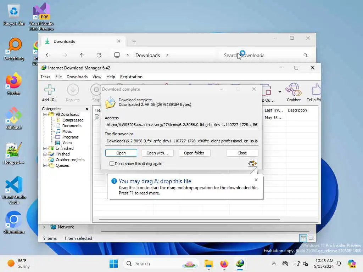The height and width of the screenshot is (272, 363).
Task: Open Recycle Bin desktop icon
Action: 14,15
